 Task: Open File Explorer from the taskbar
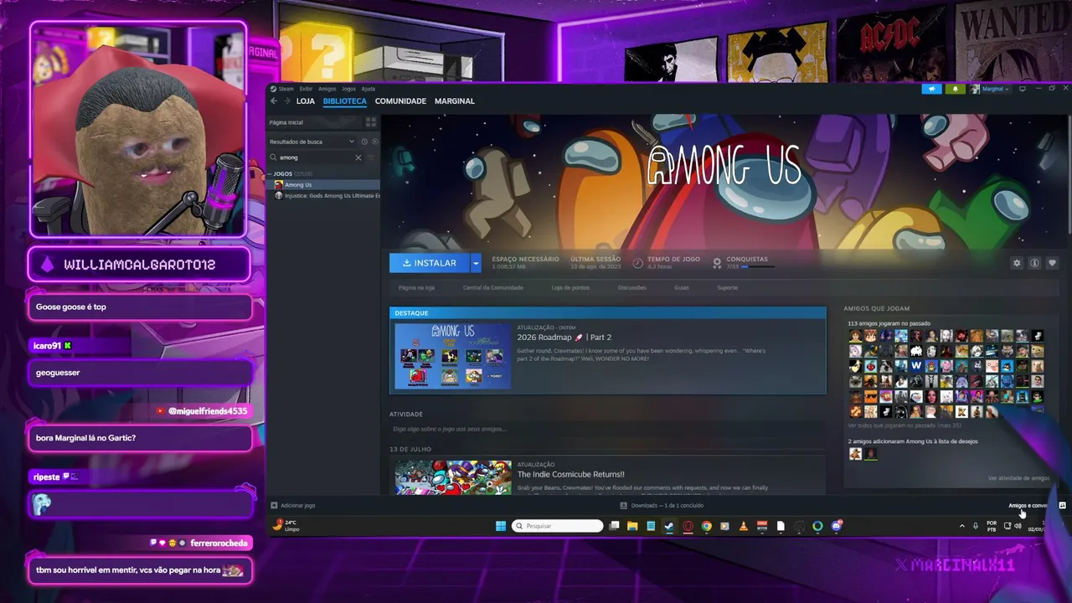click(x=632, y=526)
